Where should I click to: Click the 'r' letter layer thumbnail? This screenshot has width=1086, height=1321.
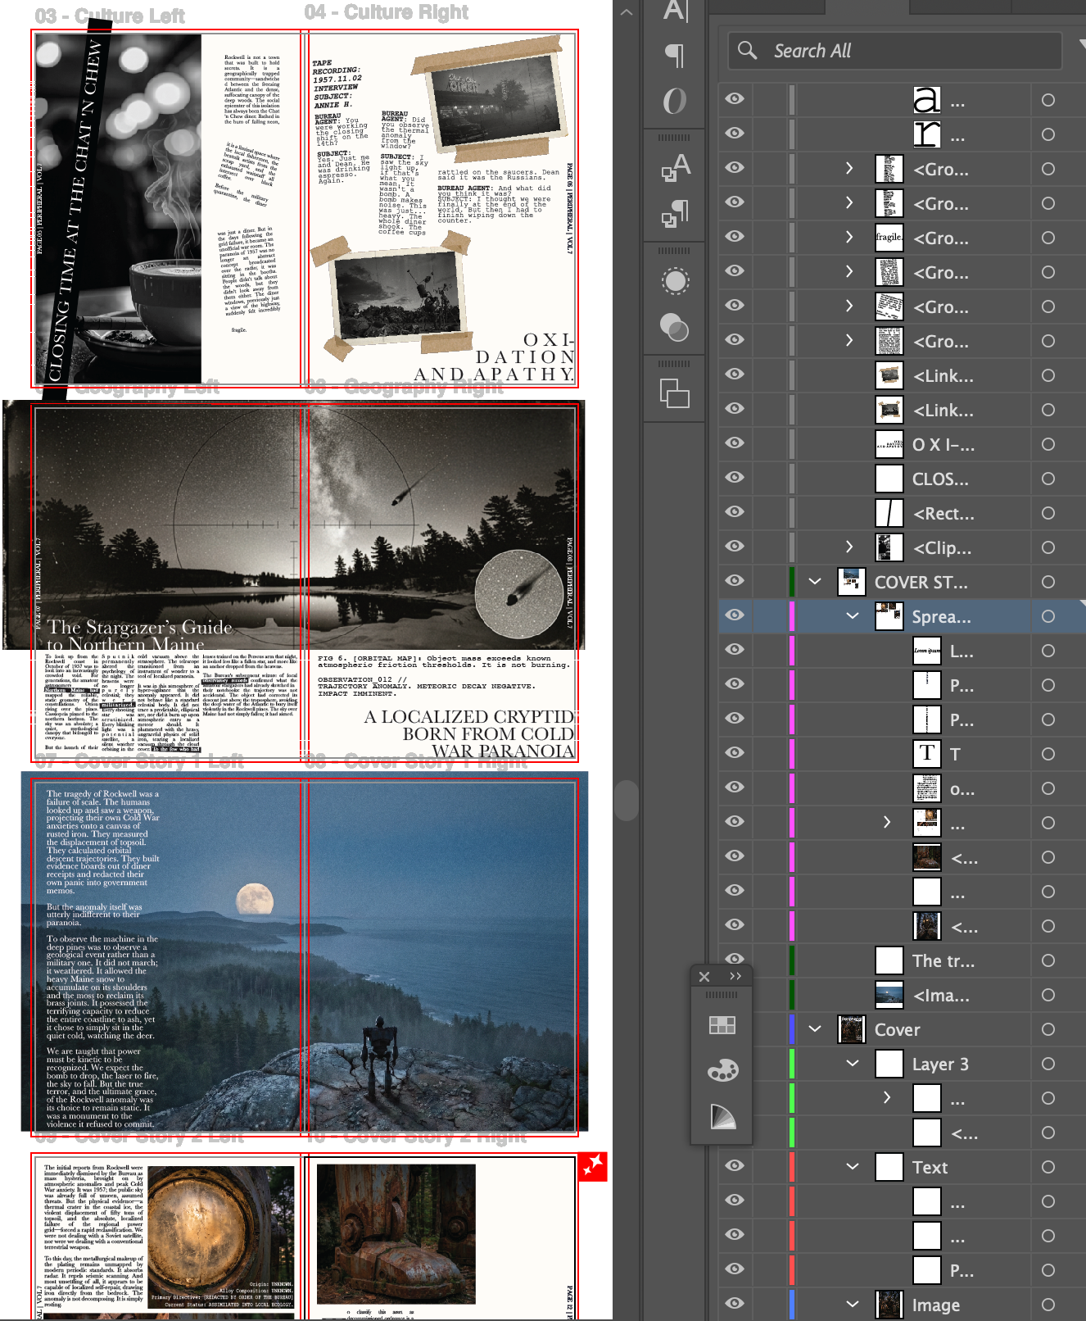click(926, 134)
